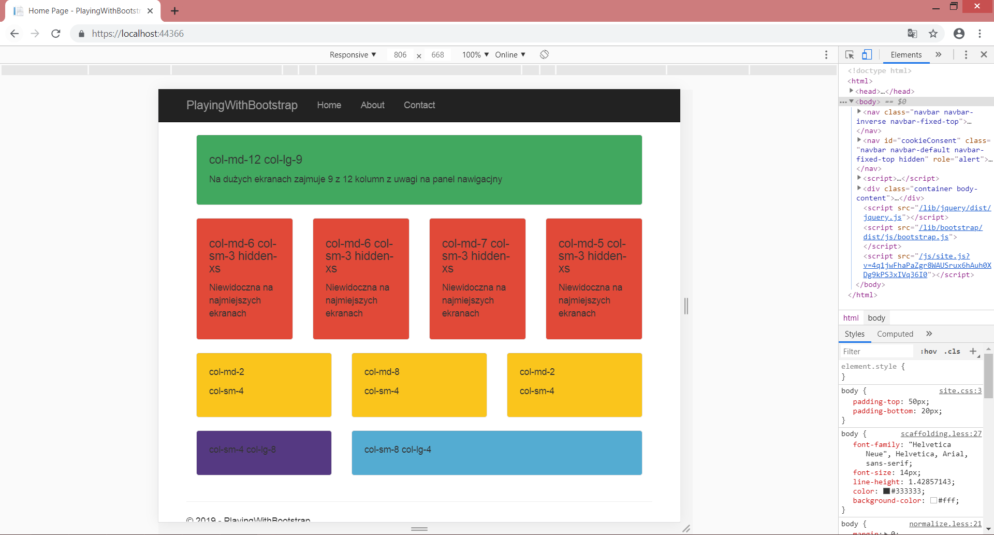The width and height of the screenshot is (994, 535).
Task: Grab the viewport corner resize handle
Action: pyautogui.click(x=686, y=529)
